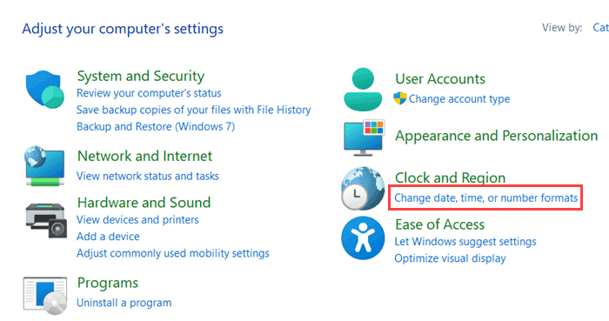The image size is (609, 321).
Task: Click the Ease of Access icon
Action: [363, 238]
